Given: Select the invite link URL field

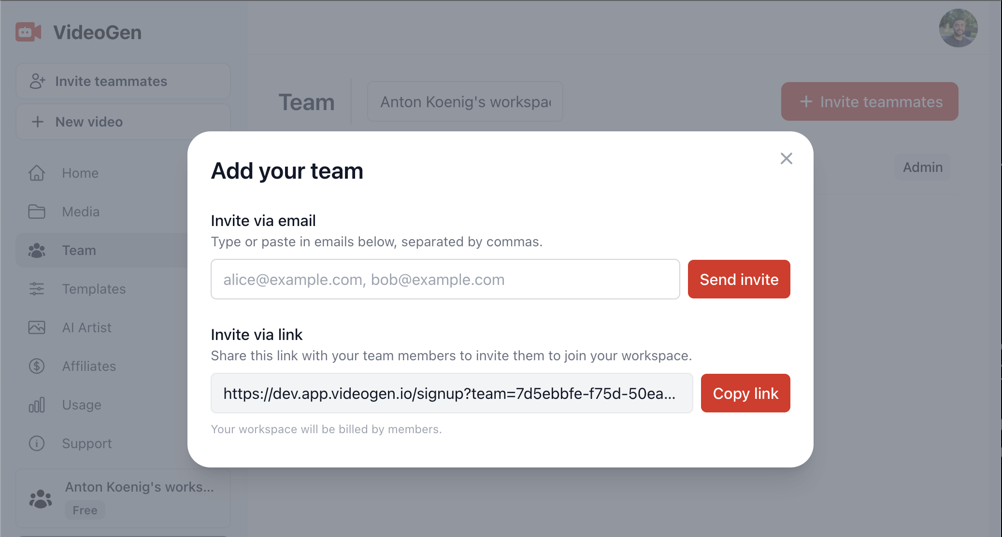Looking at the screenshot, I should coord(451,393).
